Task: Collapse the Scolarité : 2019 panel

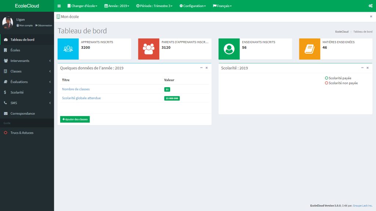Action: click(x=362, y=67)
